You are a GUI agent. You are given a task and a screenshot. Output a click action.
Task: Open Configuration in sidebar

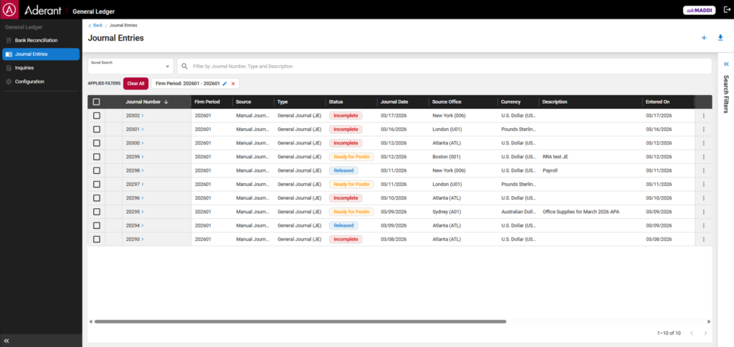coord(41,82)
